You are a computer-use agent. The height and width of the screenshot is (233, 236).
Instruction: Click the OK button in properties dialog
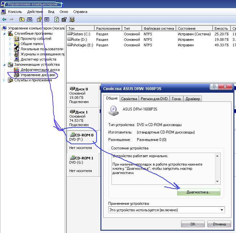(x=193, y=224)
